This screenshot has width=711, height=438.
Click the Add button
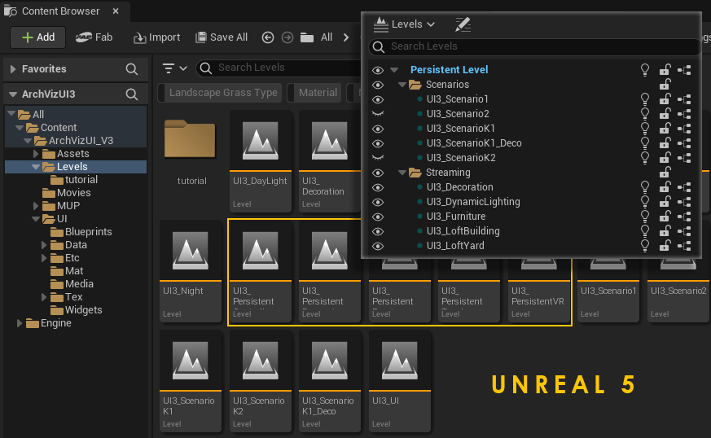[38, 37]
